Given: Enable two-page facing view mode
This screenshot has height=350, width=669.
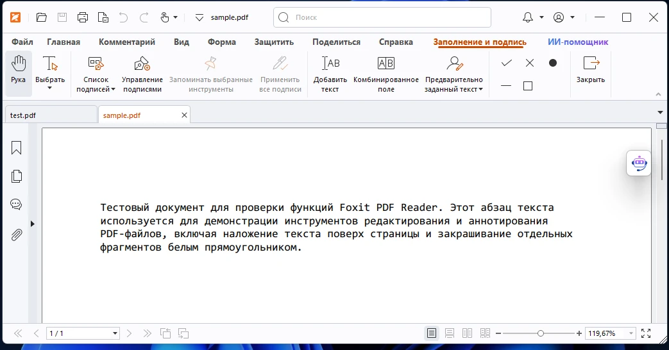Looking at the screenshot, I should coord(467,333).
